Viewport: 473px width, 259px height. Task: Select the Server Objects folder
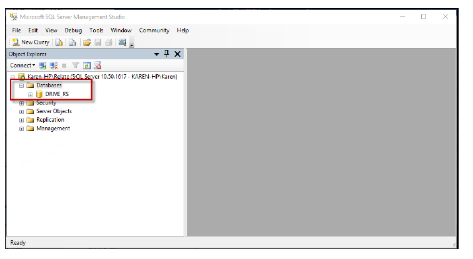pyautogui.click(x=54, y=111)
